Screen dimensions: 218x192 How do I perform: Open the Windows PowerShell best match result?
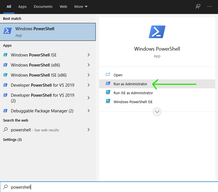tap(48, 32)
